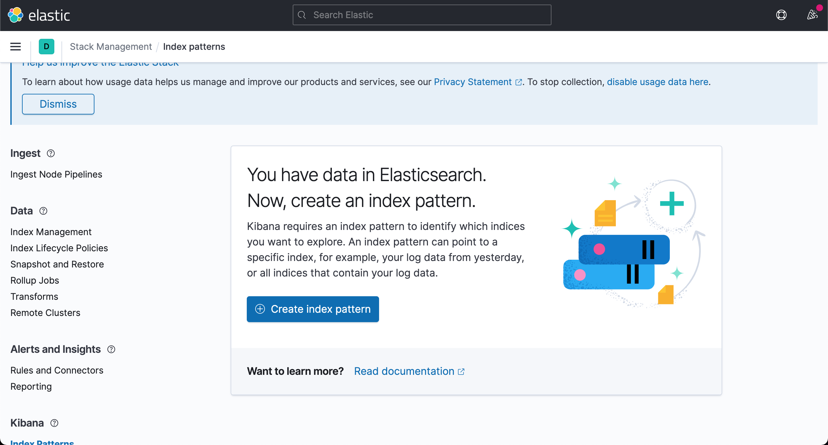Open the newsfeed celebration icon

pyautogui.click(x=812, y=15)
